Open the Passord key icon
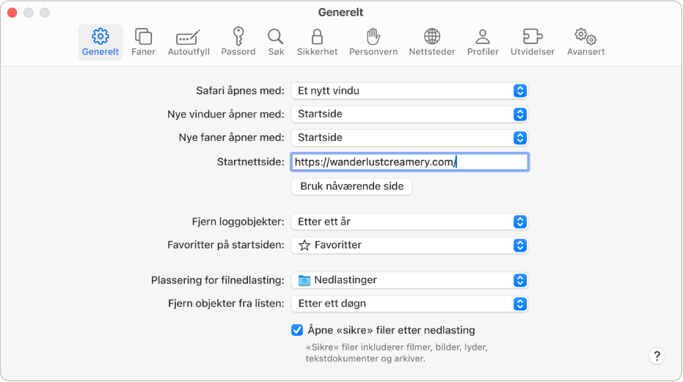Viewport: 683px width, 382px height. click(238, 36)
